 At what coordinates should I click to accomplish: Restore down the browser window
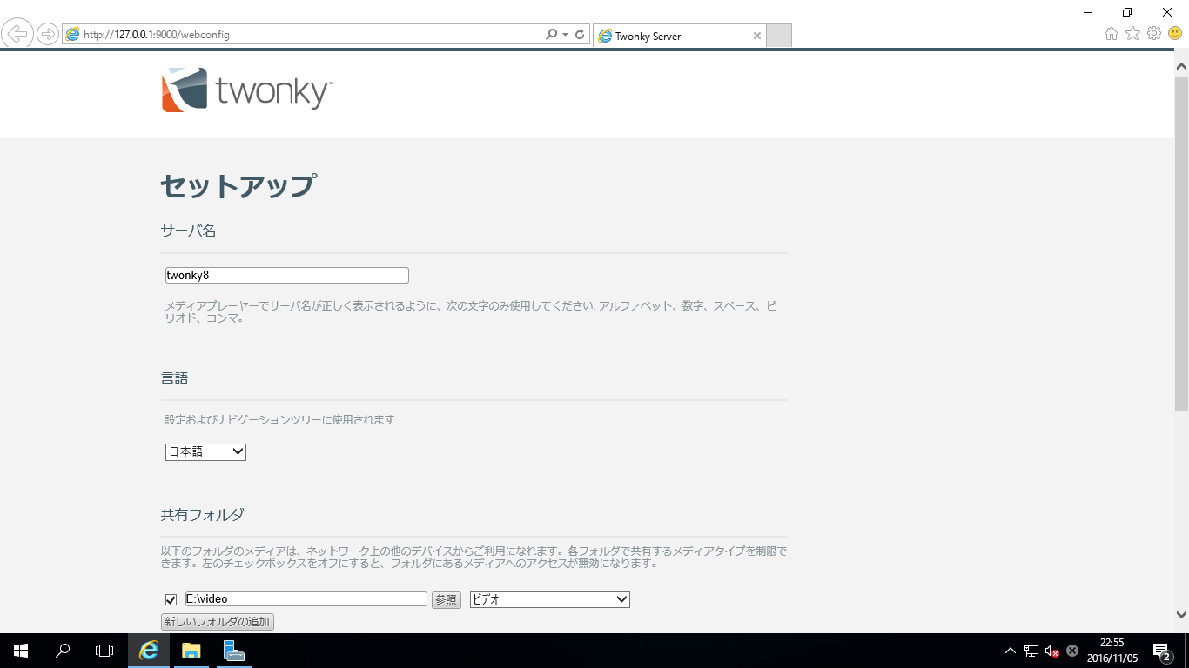coord(1127,12)
